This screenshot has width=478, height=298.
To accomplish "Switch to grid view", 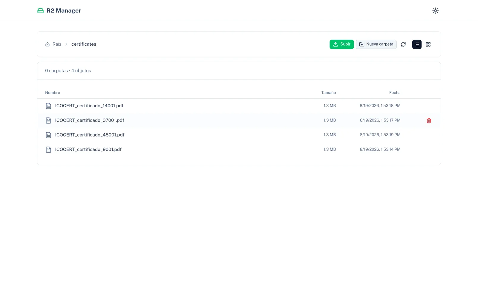I will pos(428,44).
